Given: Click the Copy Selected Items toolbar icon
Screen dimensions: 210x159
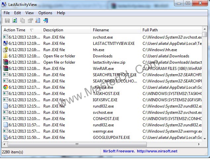Looking at the screenshot, I should point(22,20).
